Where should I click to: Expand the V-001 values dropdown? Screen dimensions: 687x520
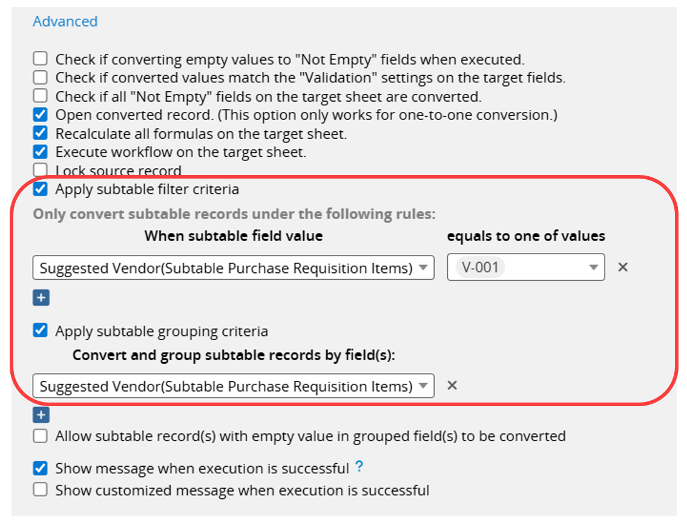[525, 267]
